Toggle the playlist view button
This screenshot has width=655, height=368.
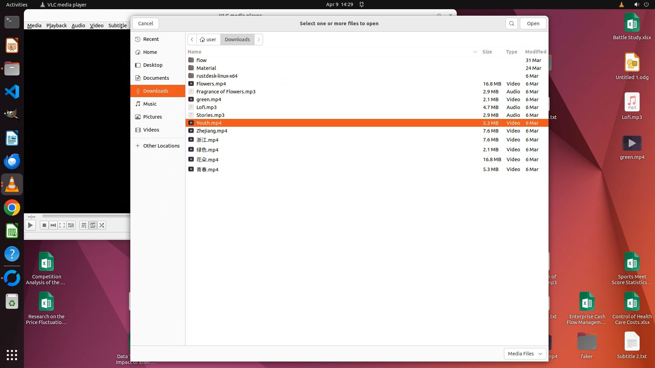(84, 225)
